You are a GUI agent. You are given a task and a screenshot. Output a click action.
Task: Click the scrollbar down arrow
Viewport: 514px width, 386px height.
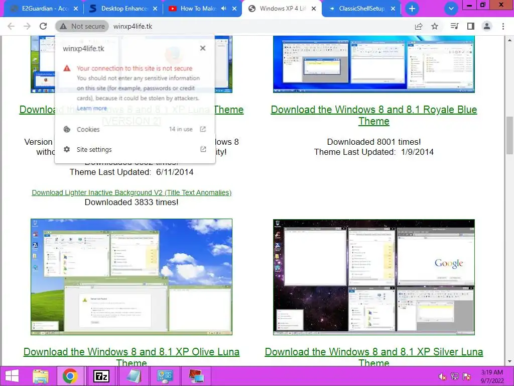(x=509, y=362)
